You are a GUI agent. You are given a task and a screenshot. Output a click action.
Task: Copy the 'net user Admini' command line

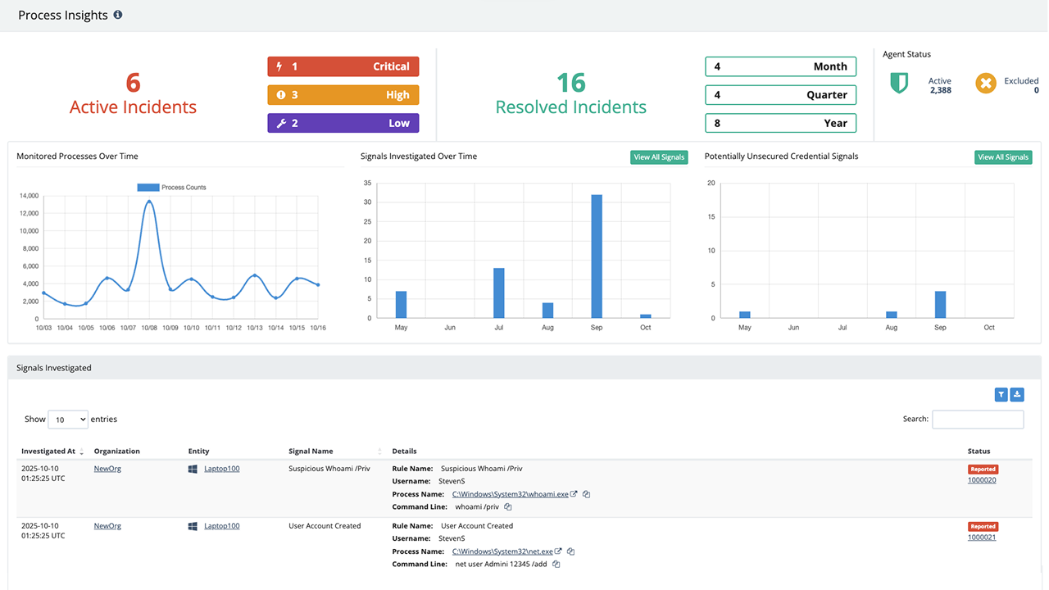tap(556, 564)
